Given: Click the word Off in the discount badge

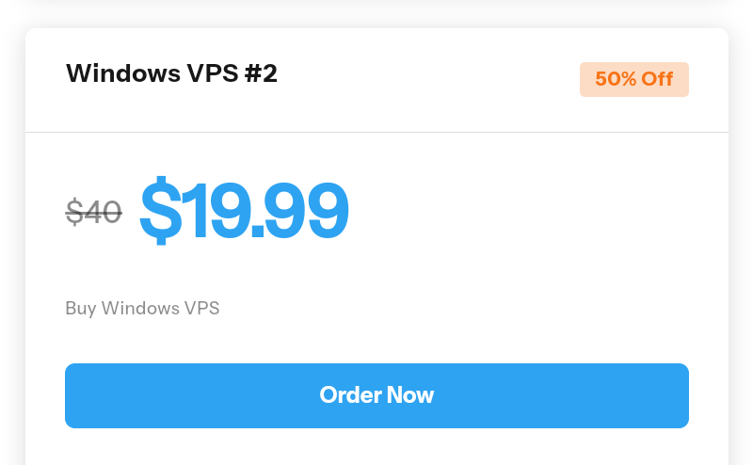Looking at the screenshot, I should click(657, 79).
